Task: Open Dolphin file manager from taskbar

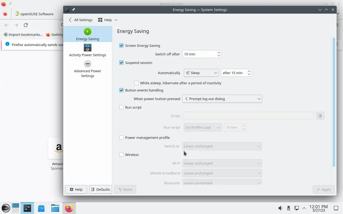Action: pyautogui.click(x=55, y=208)
